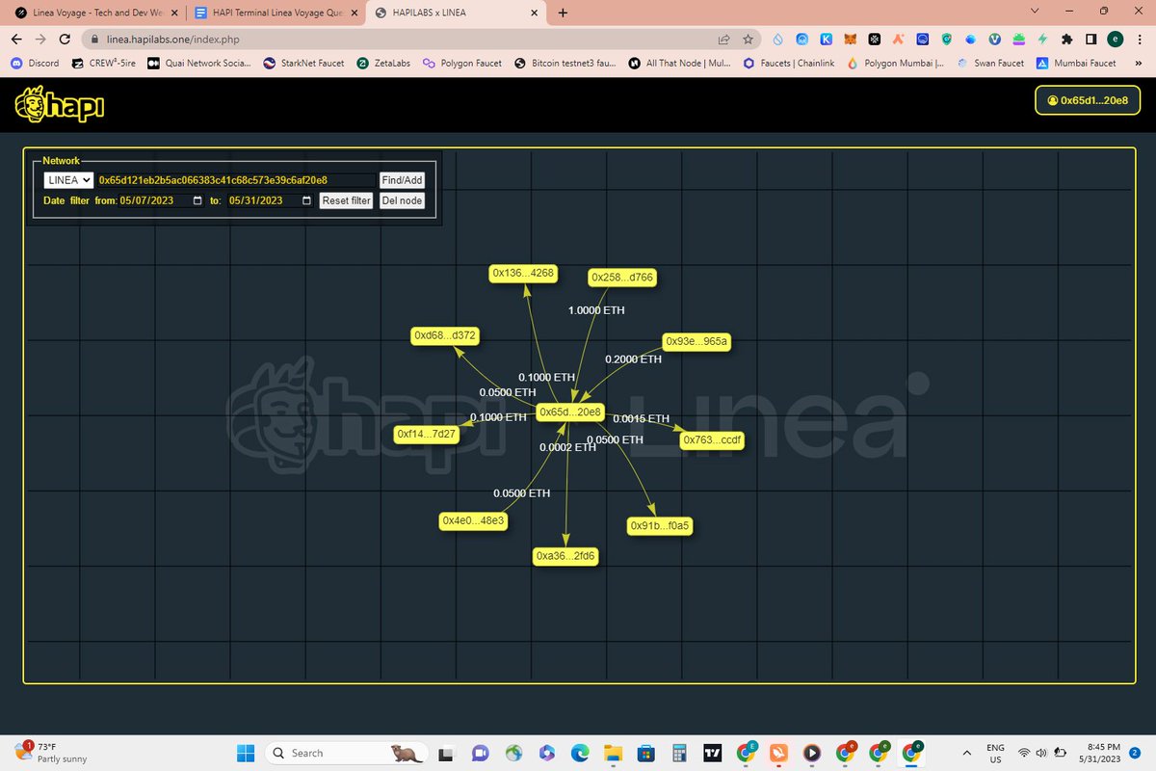Open the calendar picker for the from date
Image resolution: width=1156 pixels, height=771 pixels.
click(198, 200)
